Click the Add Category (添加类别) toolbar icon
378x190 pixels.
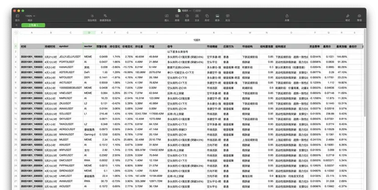tap(92, 16)
